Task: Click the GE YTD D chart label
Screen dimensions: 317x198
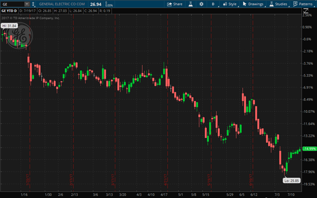Action: [9, 11]
